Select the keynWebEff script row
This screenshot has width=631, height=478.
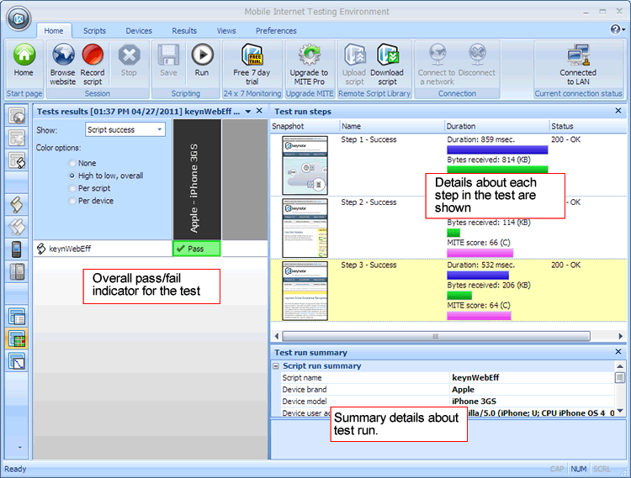(103, 249)
